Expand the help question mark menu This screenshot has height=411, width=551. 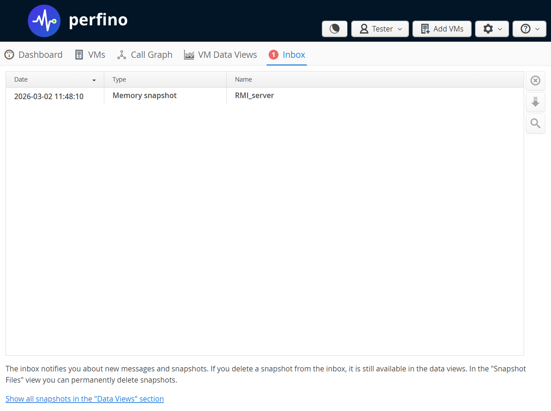point(529,29)
